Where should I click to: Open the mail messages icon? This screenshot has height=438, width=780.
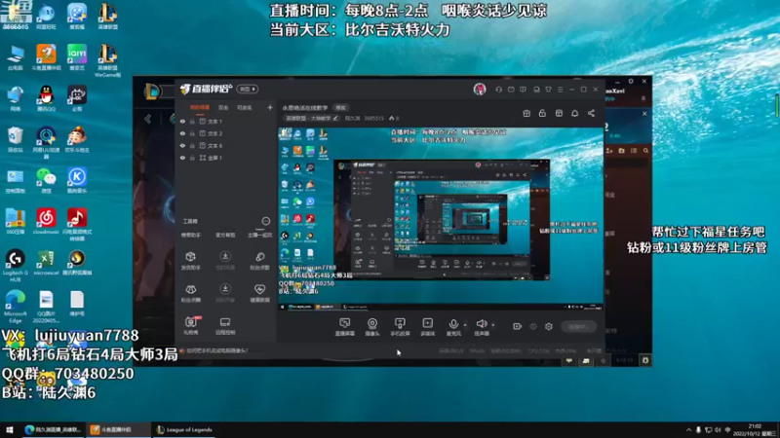(511, 90)
